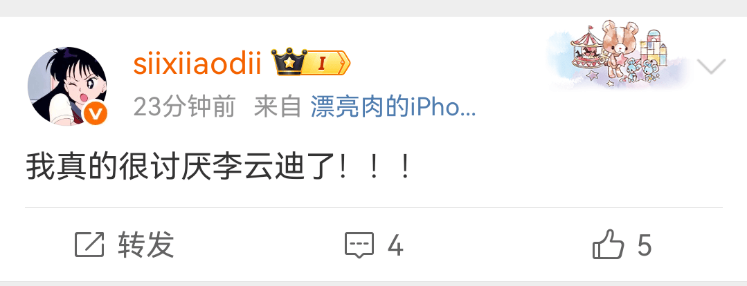The height and width of the screenshot is (286, 747).
Task: Click the gold level I badge
Action: pos(327,63)
